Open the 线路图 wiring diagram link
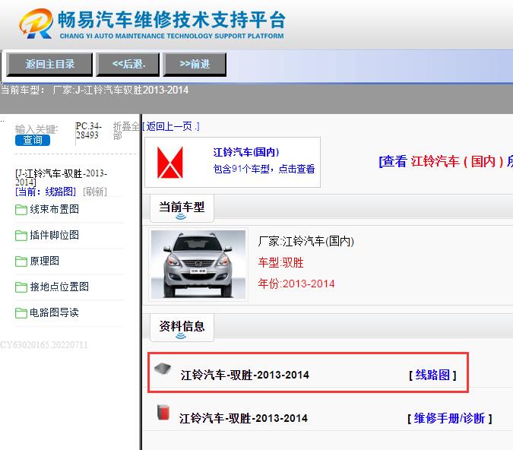Viewport: 513px width, 450px height. pyautogui.click(x=432, y=375)
